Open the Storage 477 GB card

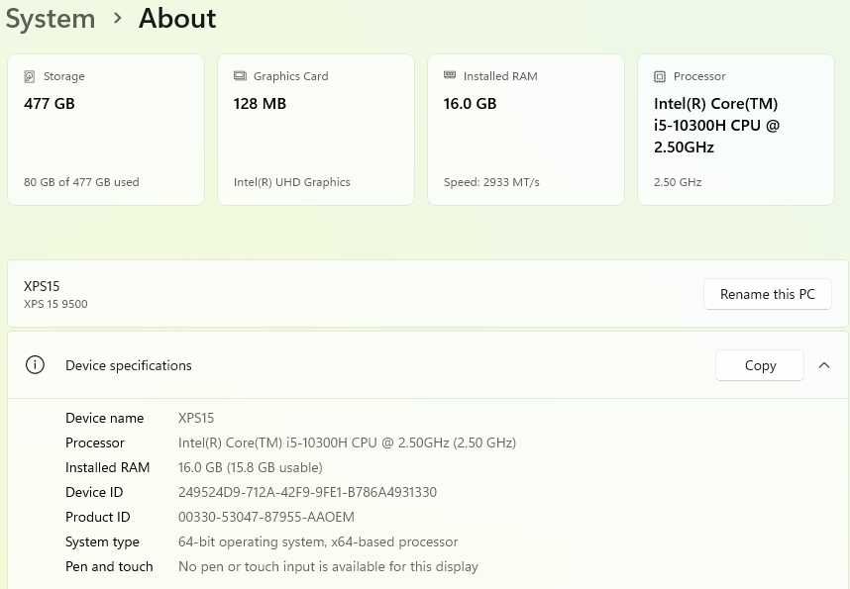[106, 130]
